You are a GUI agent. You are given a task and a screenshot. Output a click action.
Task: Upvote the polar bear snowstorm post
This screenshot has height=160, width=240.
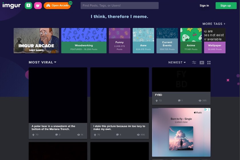coord(33,135)
